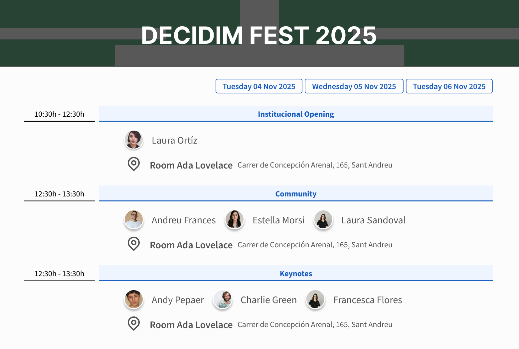Click the Charlie Green speaker name
The height and width of the screenshot is (349, 519).
pos(268,300)
